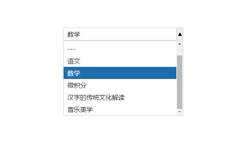Choose 语文 from the list
Viewport: 246px width, 153px height.
point(120,61)
